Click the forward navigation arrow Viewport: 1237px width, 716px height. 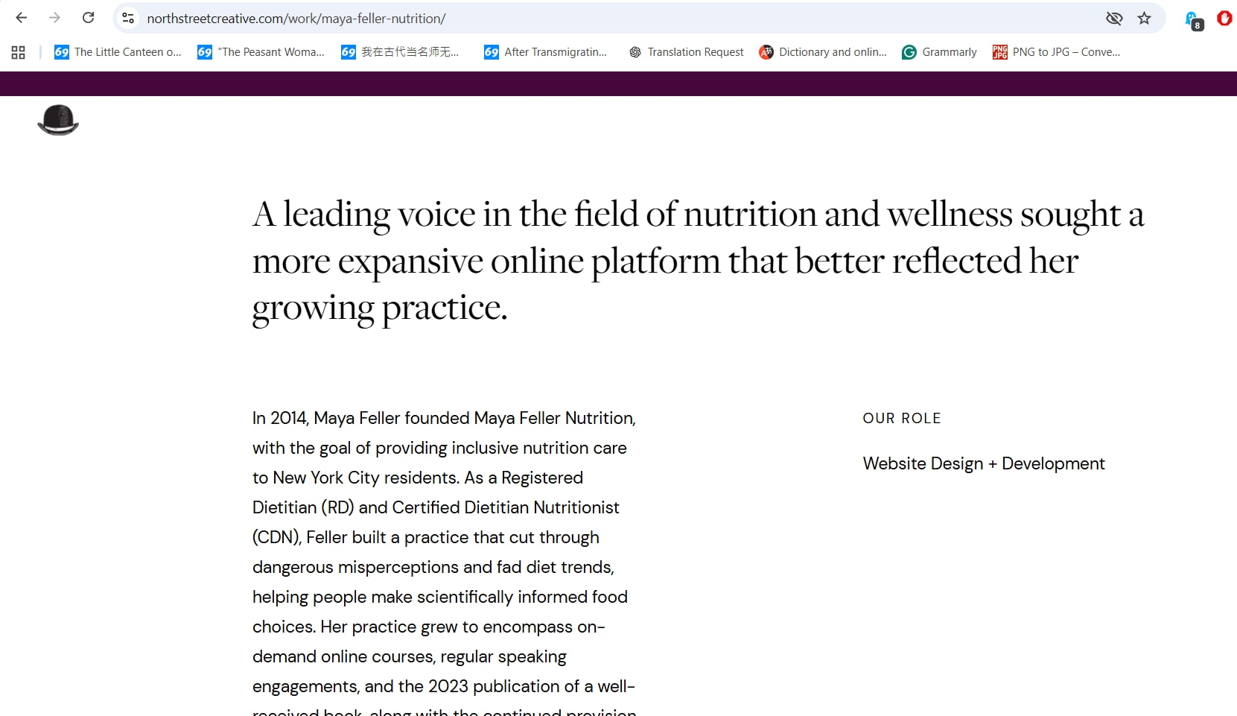point(54,18)
